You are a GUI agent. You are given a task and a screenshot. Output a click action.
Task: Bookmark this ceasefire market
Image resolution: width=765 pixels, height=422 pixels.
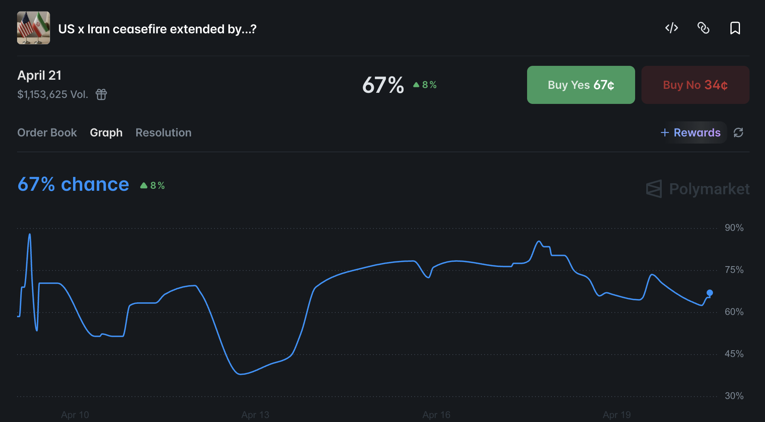735,28
